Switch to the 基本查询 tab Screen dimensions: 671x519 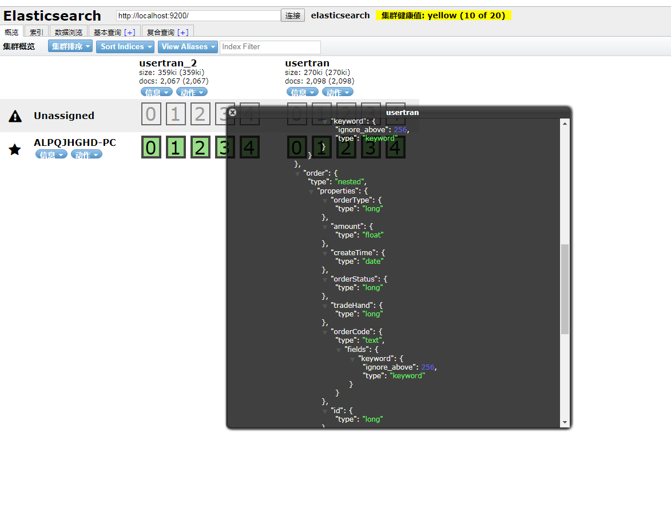[108, 32]
